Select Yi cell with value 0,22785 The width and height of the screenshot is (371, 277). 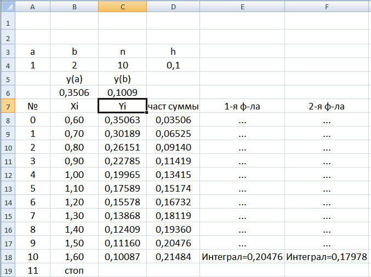[123, 161]
